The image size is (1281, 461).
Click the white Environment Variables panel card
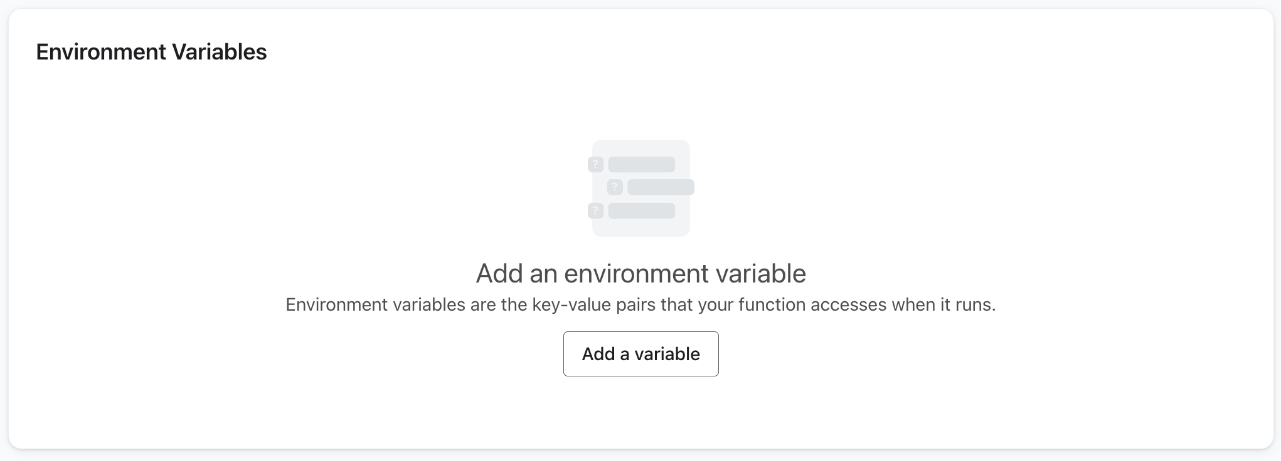[x=251, y=407]
